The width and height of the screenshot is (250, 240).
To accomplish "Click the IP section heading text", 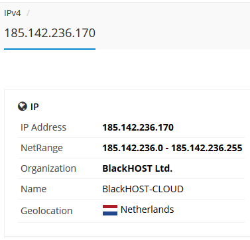I will click(x=34, y=107).
